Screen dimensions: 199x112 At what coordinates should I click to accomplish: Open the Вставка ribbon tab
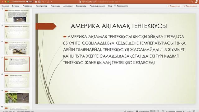click(x=16, y=6)
